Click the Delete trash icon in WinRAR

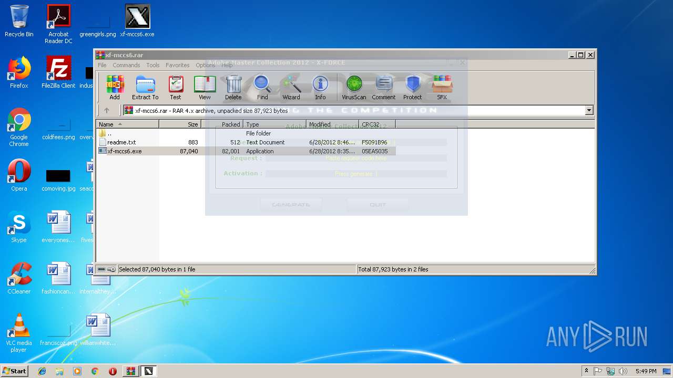[x=233, y=87]
